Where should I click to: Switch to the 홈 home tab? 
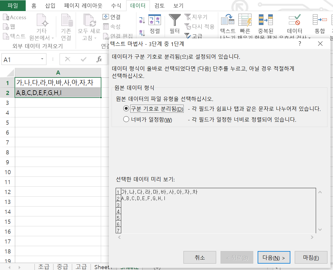(34, 6)
